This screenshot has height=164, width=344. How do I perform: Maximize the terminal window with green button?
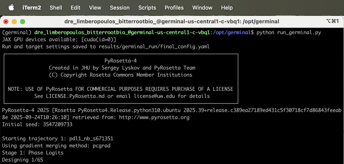point(22,21)
